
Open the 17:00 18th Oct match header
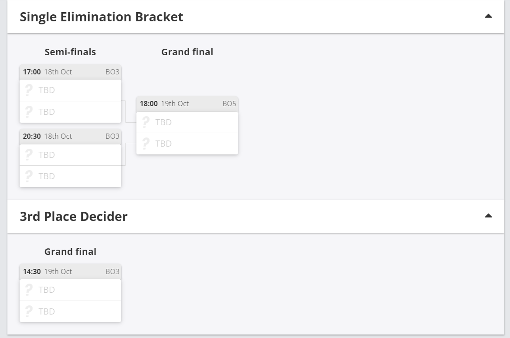(x=70, y=72)
